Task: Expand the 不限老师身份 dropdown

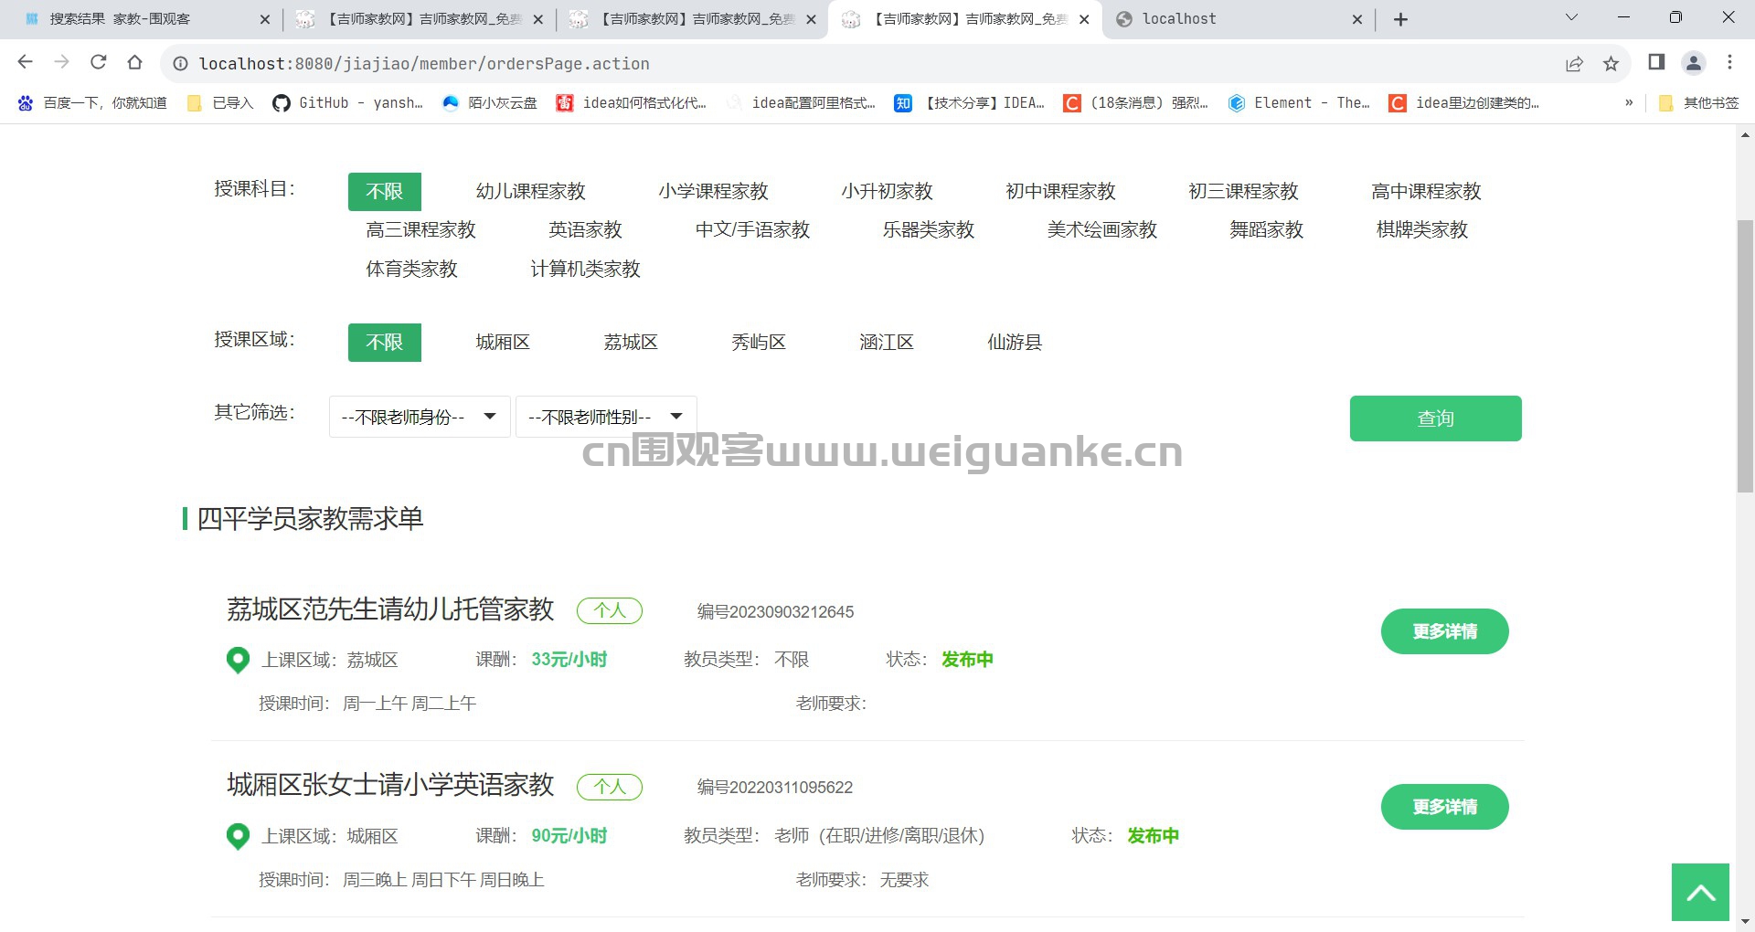Action: tap(419, 417)
